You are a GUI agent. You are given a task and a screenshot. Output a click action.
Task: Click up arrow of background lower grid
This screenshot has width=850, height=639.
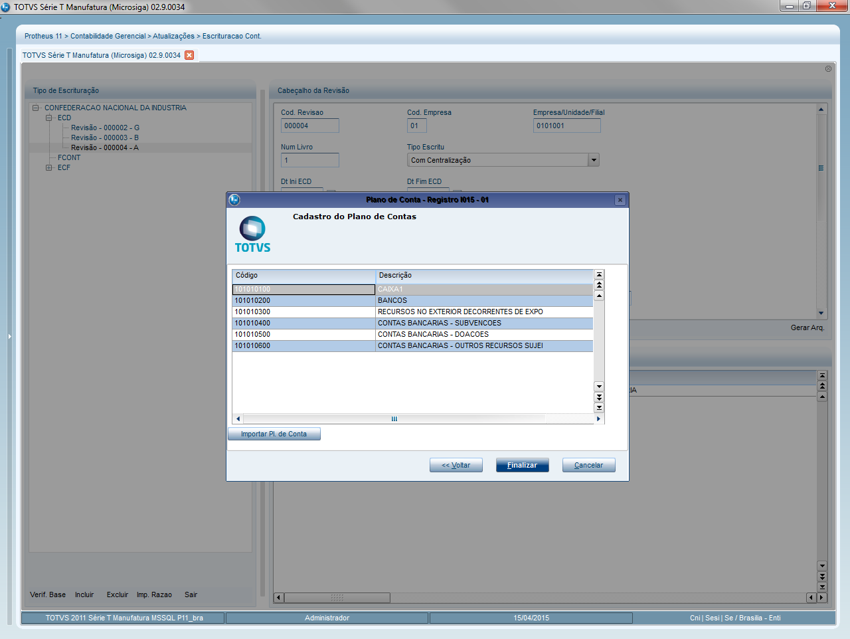click(x=822, y=397)
